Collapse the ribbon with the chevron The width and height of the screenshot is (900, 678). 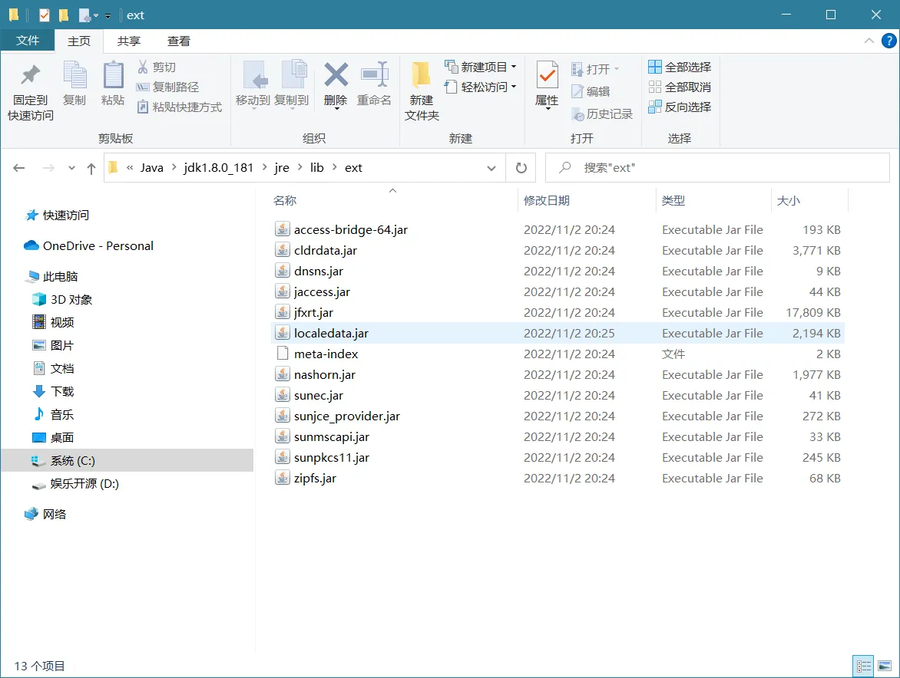pyautogui.click(x=869, y=41)
